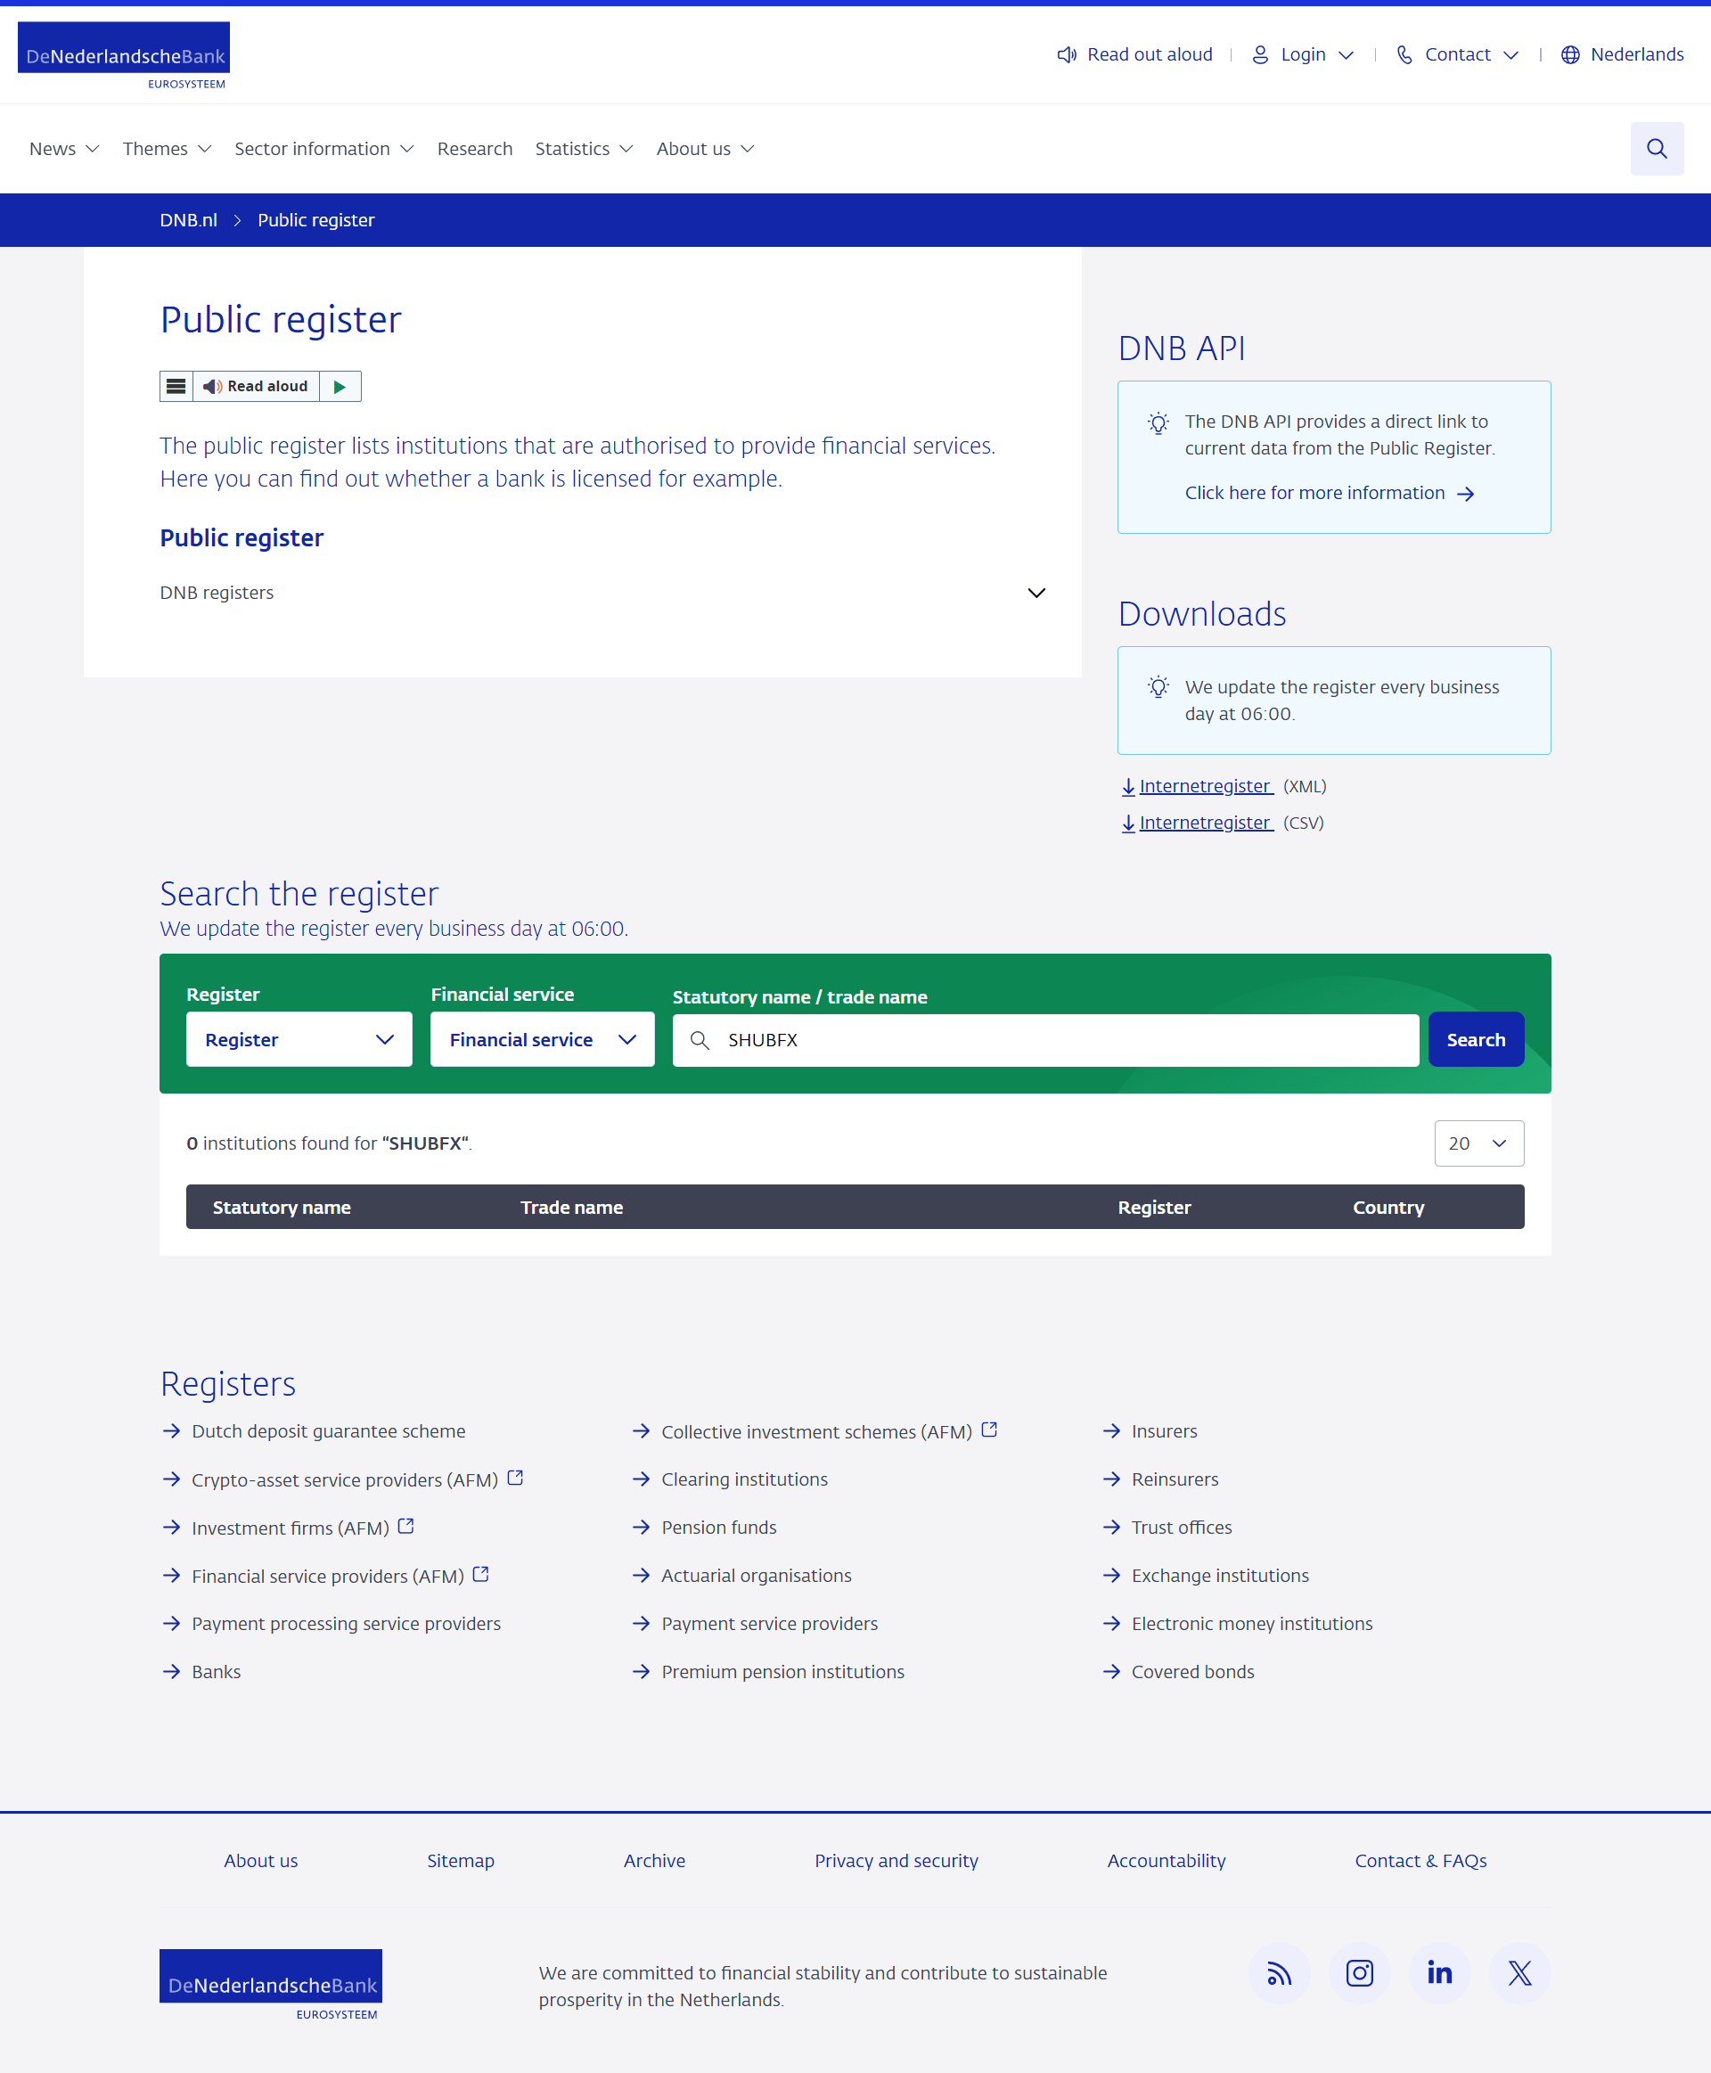Image resolution: width=1711 pixels, height=2073 pixels.
Task: Click the Nederlands globe language icon
Action: click(x=1570, y=54)
